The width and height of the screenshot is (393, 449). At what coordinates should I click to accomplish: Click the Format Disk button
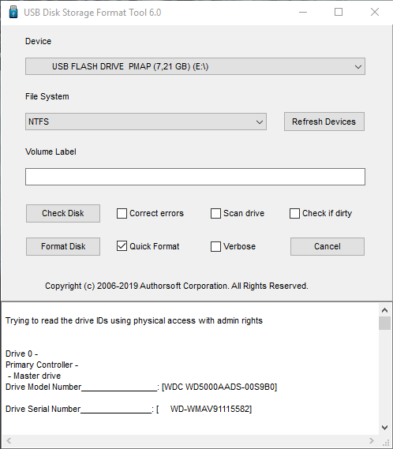(x=63, y=246)
